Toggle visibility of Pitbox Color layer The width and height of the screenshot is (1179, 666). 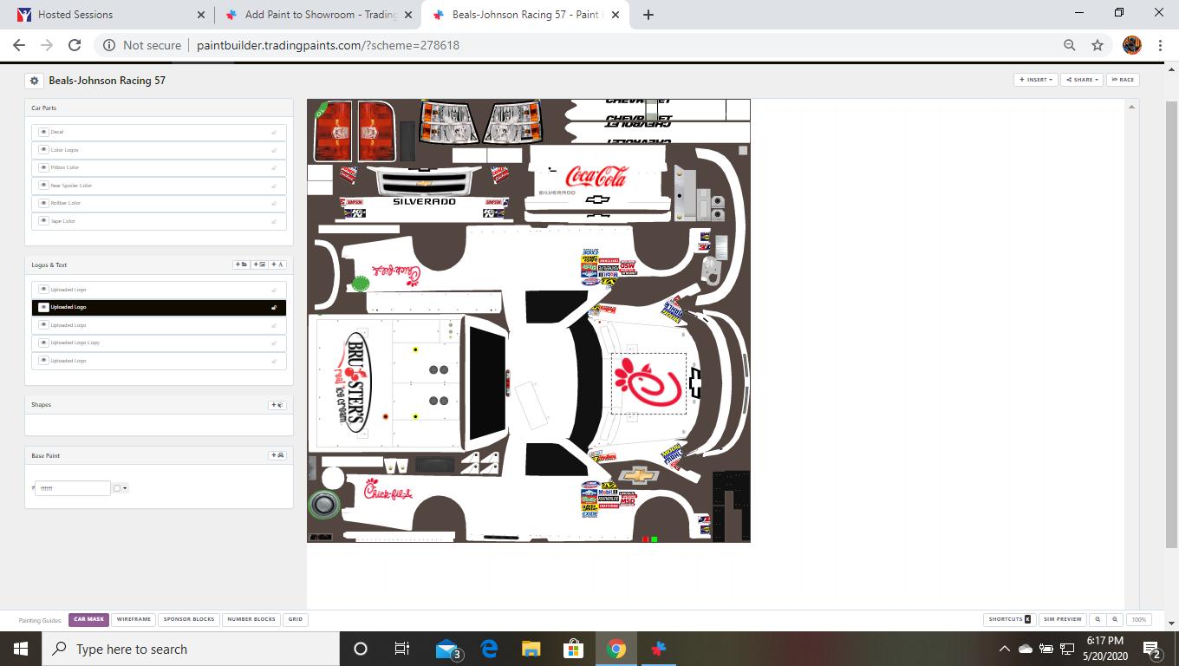pyautogui.click(x=43, y=167)
